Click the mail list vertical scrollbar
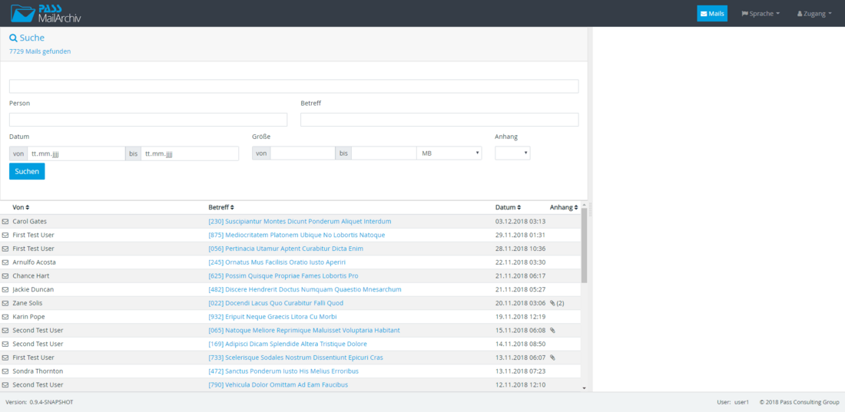Screen dimensions: 845x412 [x=584, y=246]
